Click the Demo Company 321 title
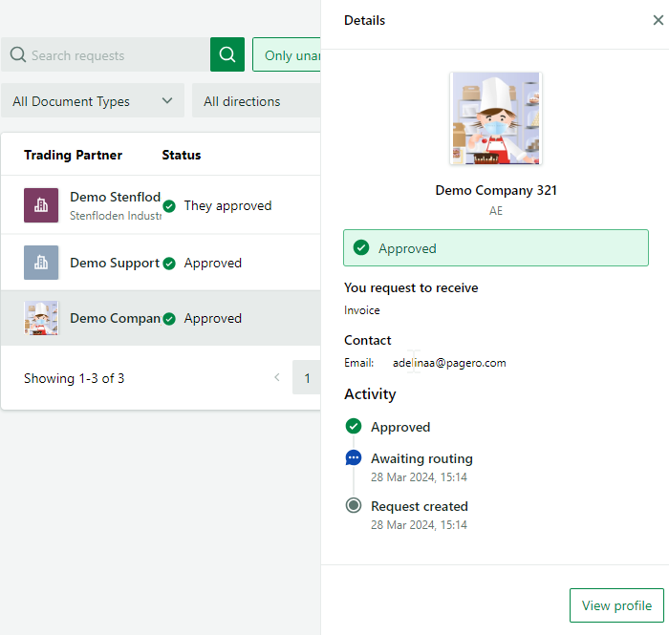Viewport: 669px width, 635px height. [x=496, y=190]
